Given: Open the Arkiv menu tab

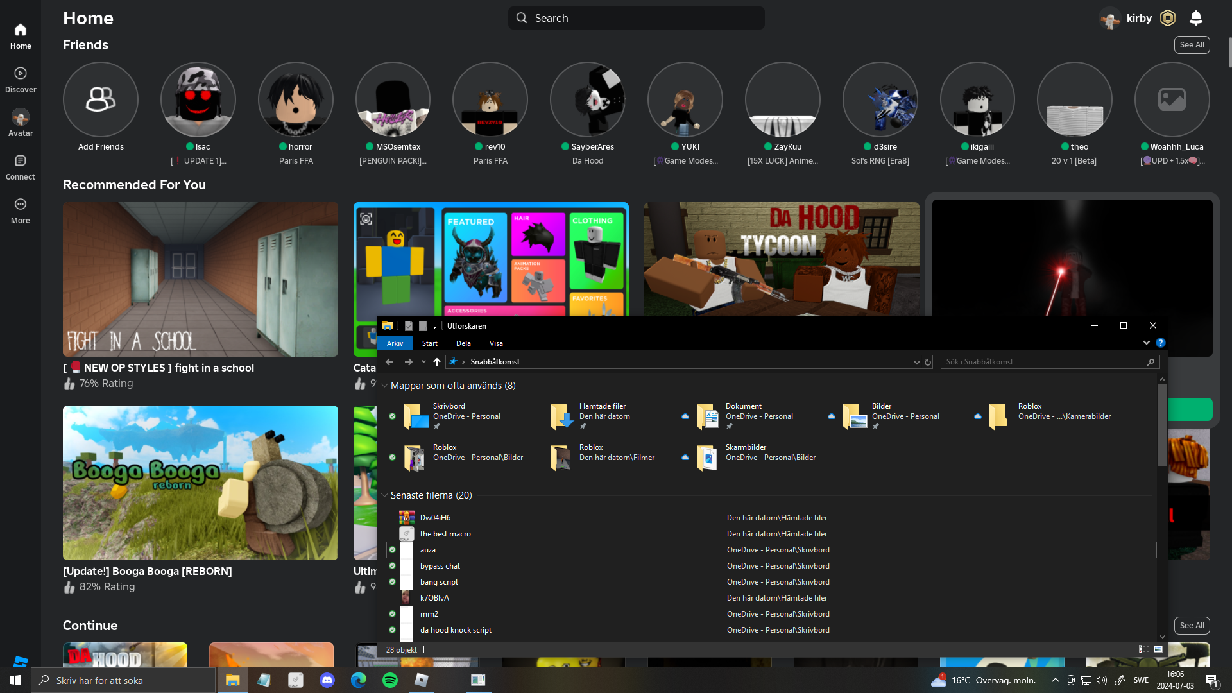Looking at the screenshot, I should tap(395, 343).
